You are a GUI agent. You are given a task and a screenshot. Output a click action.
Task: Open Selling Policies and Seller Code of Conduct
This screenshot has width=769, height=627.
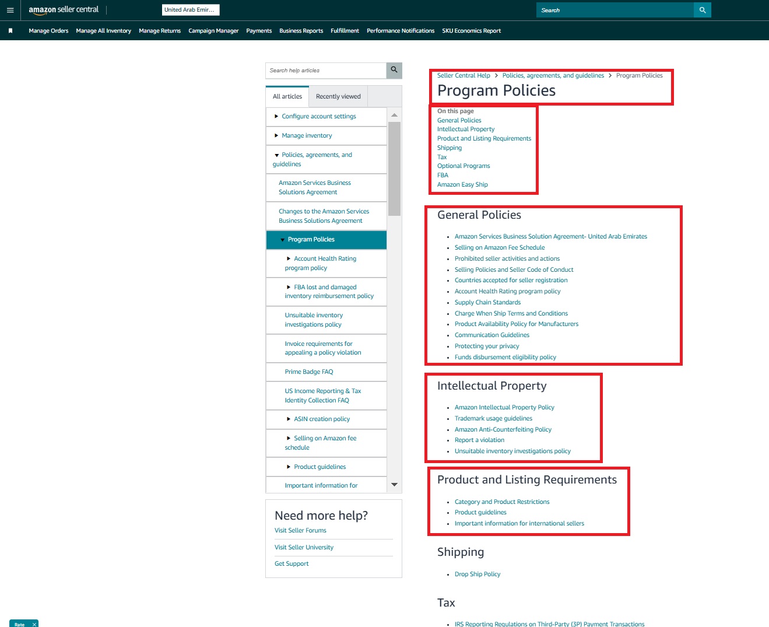[x=514, y=270]
